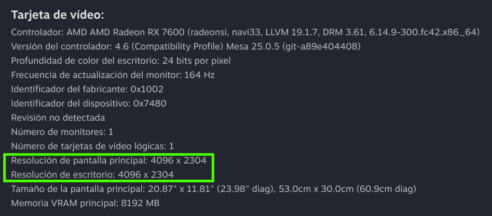Select the Resolución de escritorio line

click(92, 175)
